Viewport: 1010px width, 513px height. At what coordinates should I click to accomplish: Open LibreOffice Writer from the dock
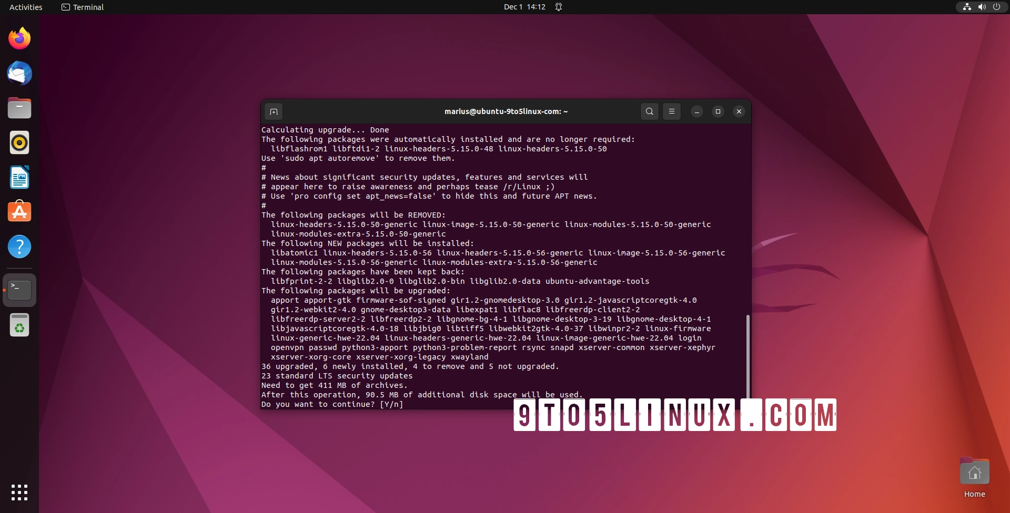click(x=19, y=177)
